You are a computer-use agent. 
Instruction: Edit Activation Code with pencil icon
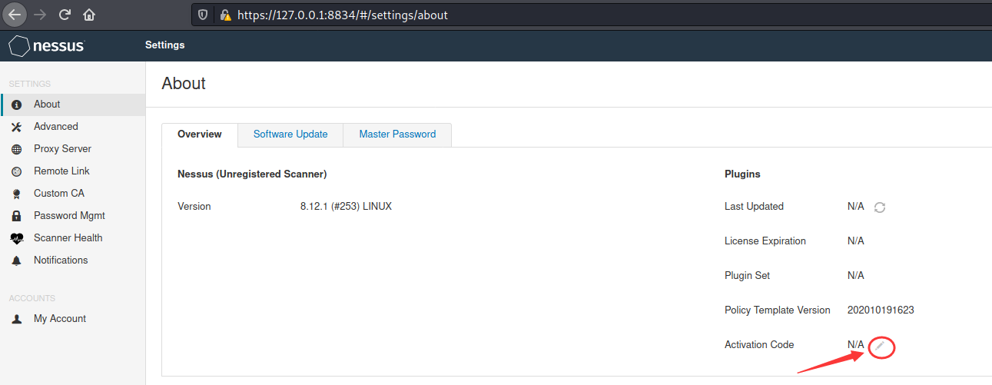(881, 347)
